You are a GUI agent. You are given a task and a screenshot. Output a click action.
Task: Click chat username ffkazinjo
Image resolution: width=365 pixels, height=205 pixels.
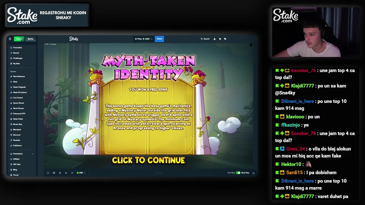pos(291,125)
